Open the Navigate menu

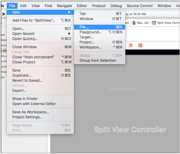65,6
